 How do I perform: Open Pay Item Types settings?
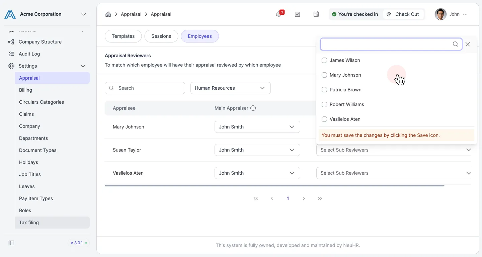[52, 198]
